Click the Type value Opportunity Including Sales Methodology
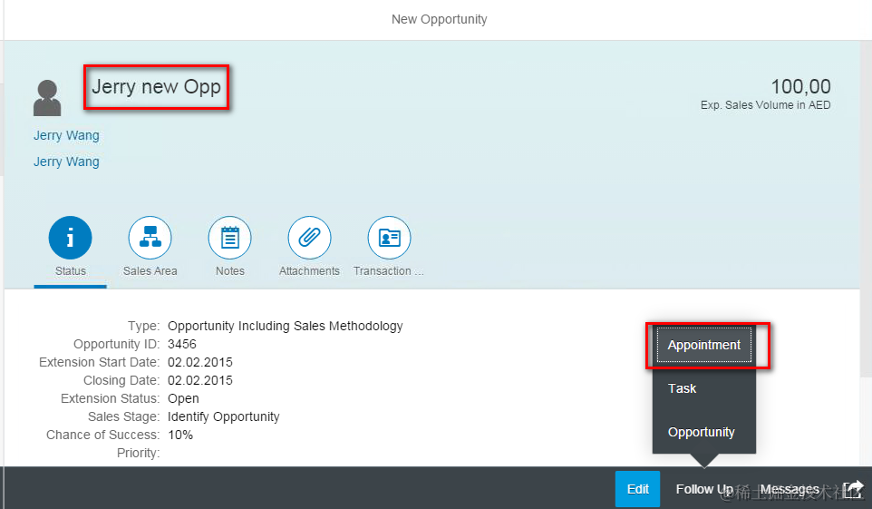Screen dimensions: 872x509 286,326
